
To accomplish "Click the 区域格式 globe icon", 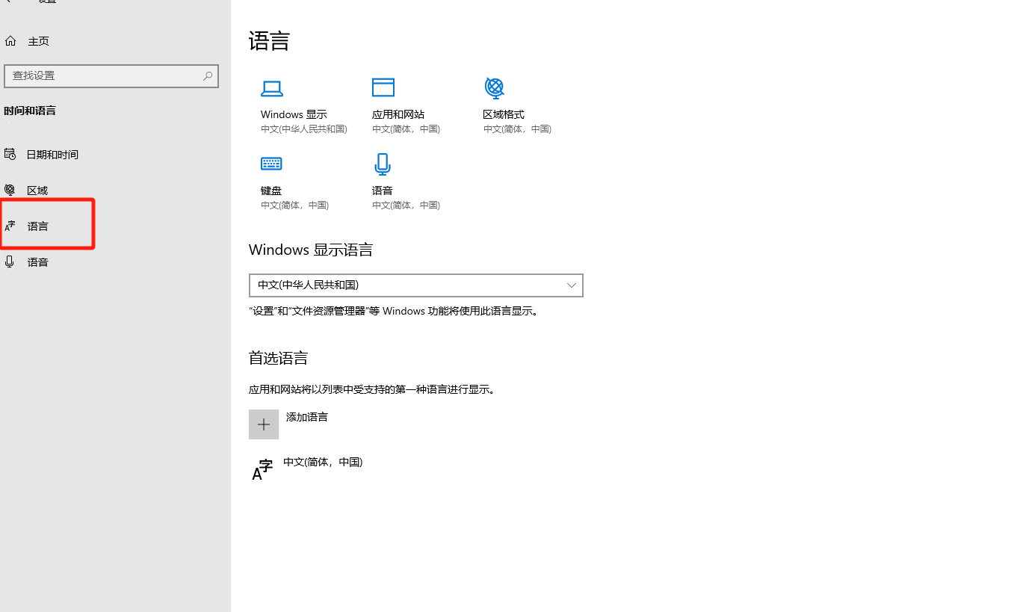I will pos(494,87).
